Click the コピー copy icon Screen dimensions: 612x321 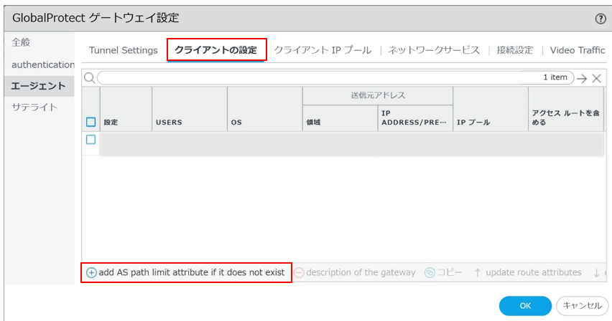point(430,273)
